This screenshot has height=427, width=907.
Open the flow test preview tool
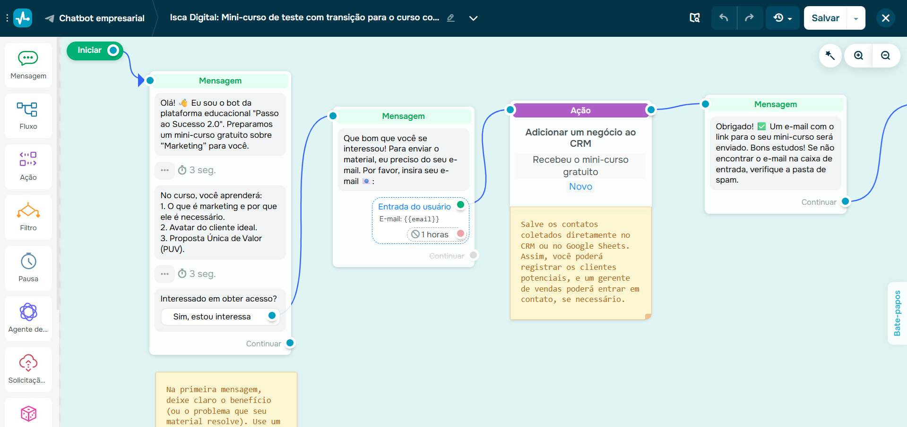click(x=695, y=17)
